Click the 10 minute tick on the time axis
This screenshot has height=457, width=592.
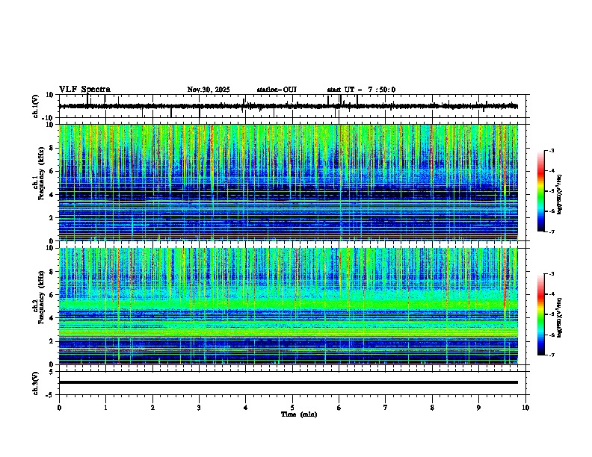(x=525, y=408)
